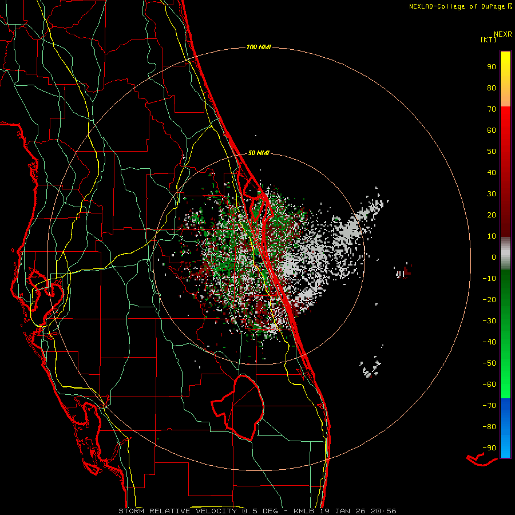Select the 50 NMI range ring label
This screenshot has height=515, width=515.
(259, 153)
